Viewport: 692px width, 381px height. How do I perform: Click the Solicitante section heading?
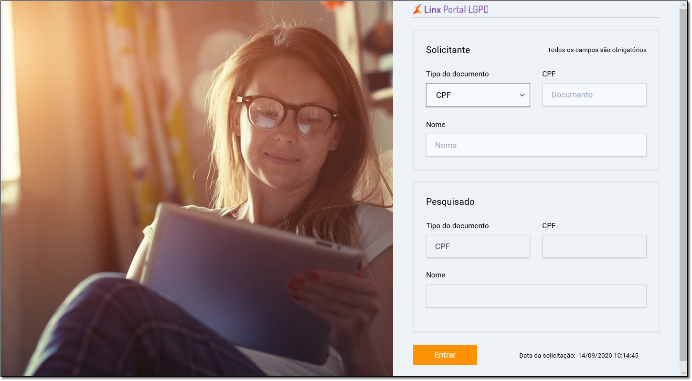tap(448, 50)
